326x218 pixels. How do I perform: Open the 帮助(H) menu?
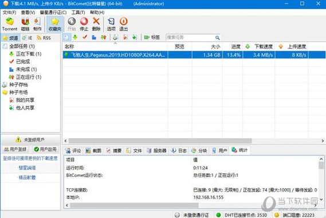[x=97, y=12]
